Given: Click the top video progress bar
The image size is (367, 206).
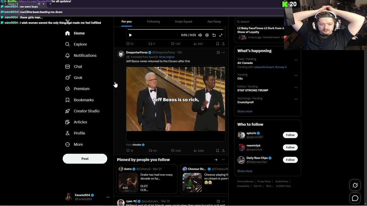Looking at the screenshot, I should pyautogui.click(x=175, y=29).
